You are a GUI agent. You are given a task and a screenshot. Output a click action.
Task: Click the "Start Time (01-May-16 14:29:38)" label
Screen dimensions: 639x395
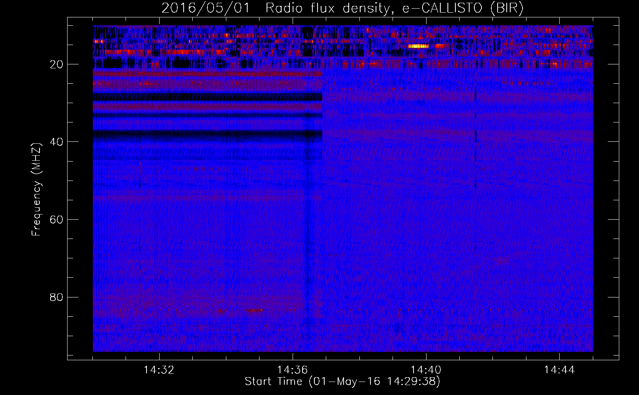point(342,382)
